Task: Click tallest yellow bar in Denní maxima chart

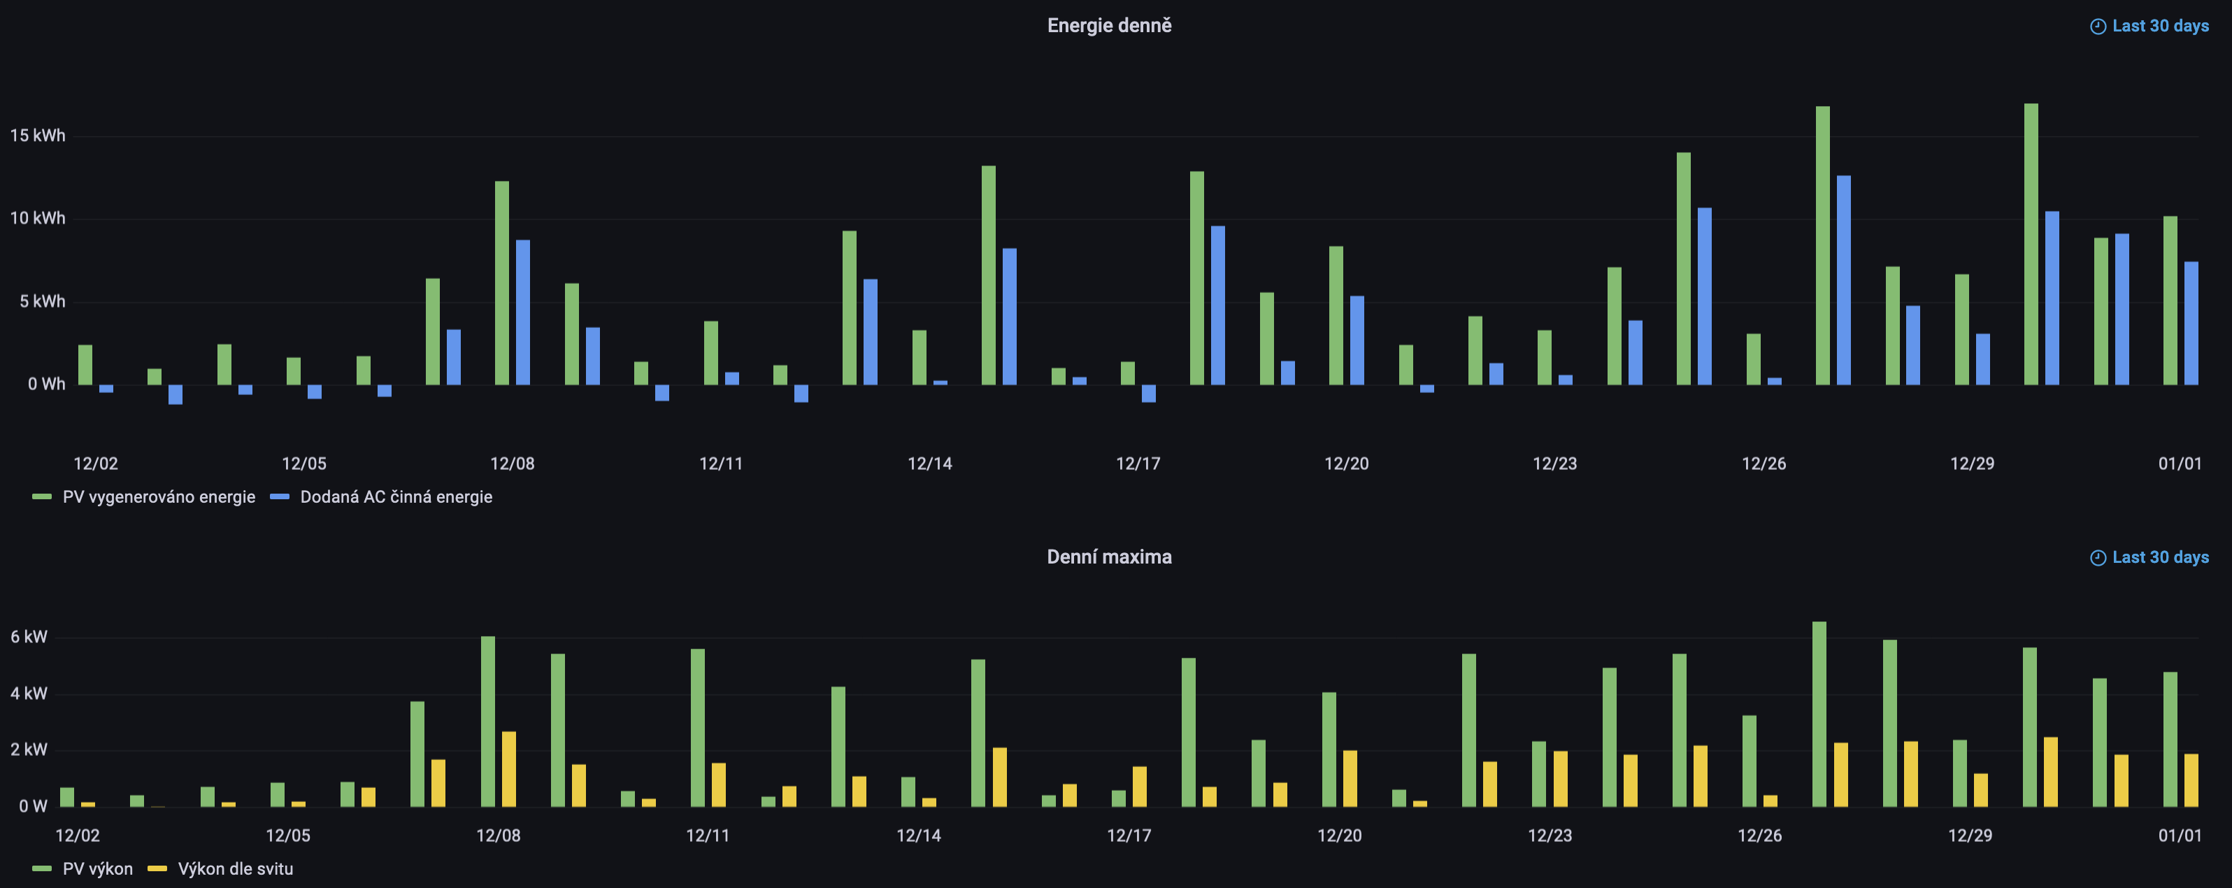Action: 508,769
